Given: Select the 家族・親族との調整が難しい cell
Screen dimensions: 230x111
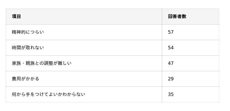Looking at the screenshot, I should pos(84,63).
